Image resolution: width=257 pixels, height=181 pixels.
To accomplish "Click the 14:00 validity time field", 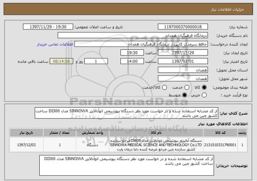I will [x=132, y=61].
